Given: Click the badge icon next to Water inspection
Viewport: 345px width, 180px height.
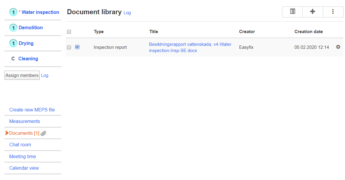Looking at the screenshot, I should pos(13,12).
